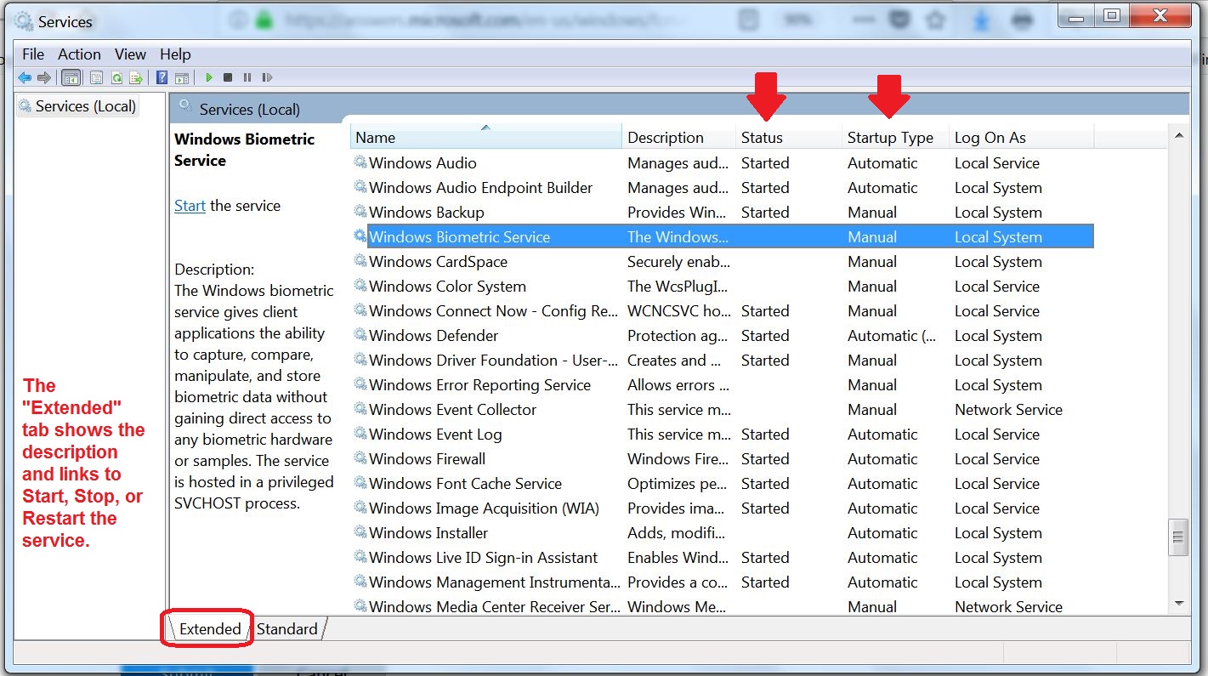Click the gear icon next to Windows Backup

click(x=360, y=212)
